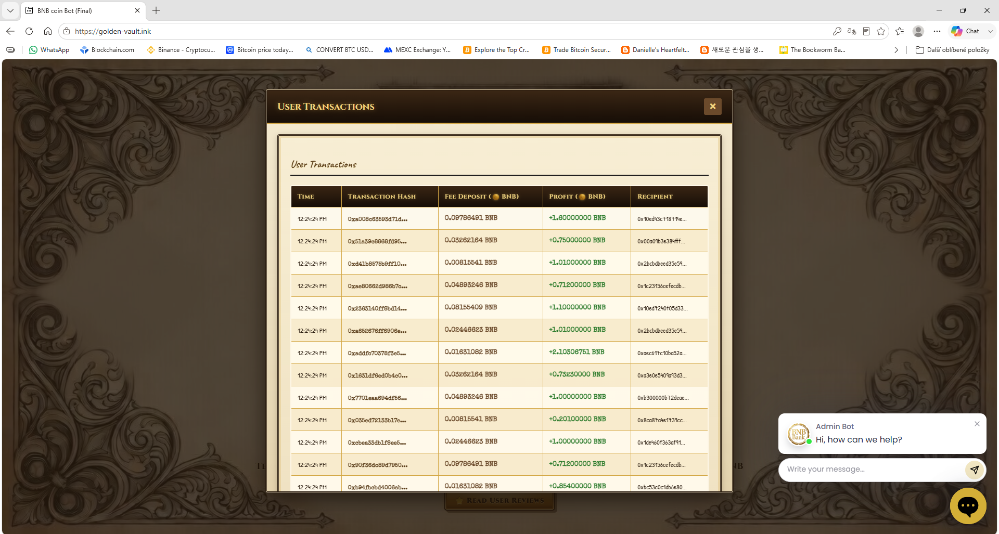Show more bookmarks chevron
Image resolution: width=999 pixels, height=534 pixels.
[896, 50]
